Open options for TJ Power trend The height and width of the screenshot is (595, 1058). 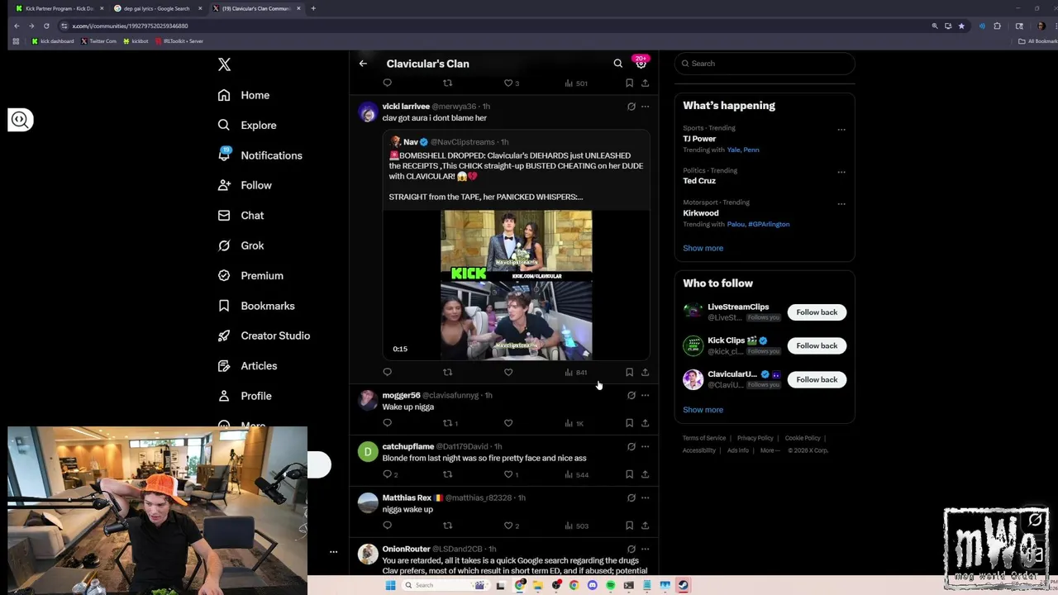pyautogui.click(x=841, y=129)
